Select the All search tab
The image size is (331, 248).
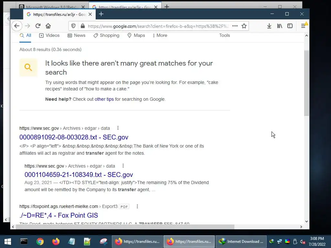pyautogui.click(x=25, y=36)
